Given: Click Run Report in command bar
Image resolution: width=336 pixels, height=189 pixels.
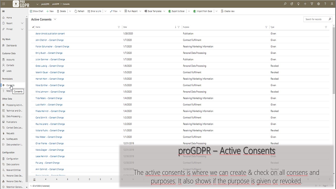Looking at the screenshot, I should click(131, 11).
